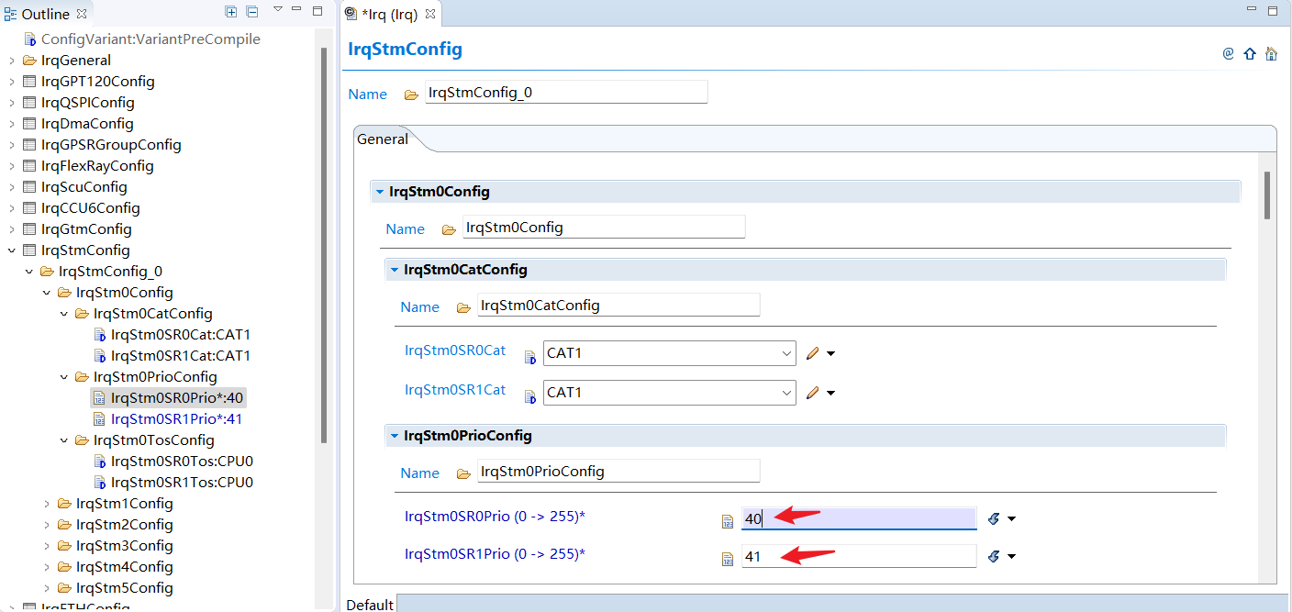Minimize the Irq editor area
1292x612 pixels.
tap(1253, 9)
